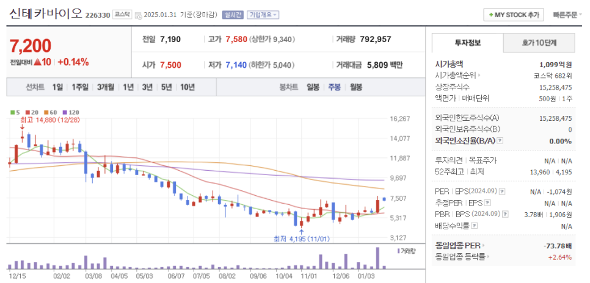This screenshot has width=590, height=283.
Task: Click the 거래량 value 792,957
Action: [376, 39]
